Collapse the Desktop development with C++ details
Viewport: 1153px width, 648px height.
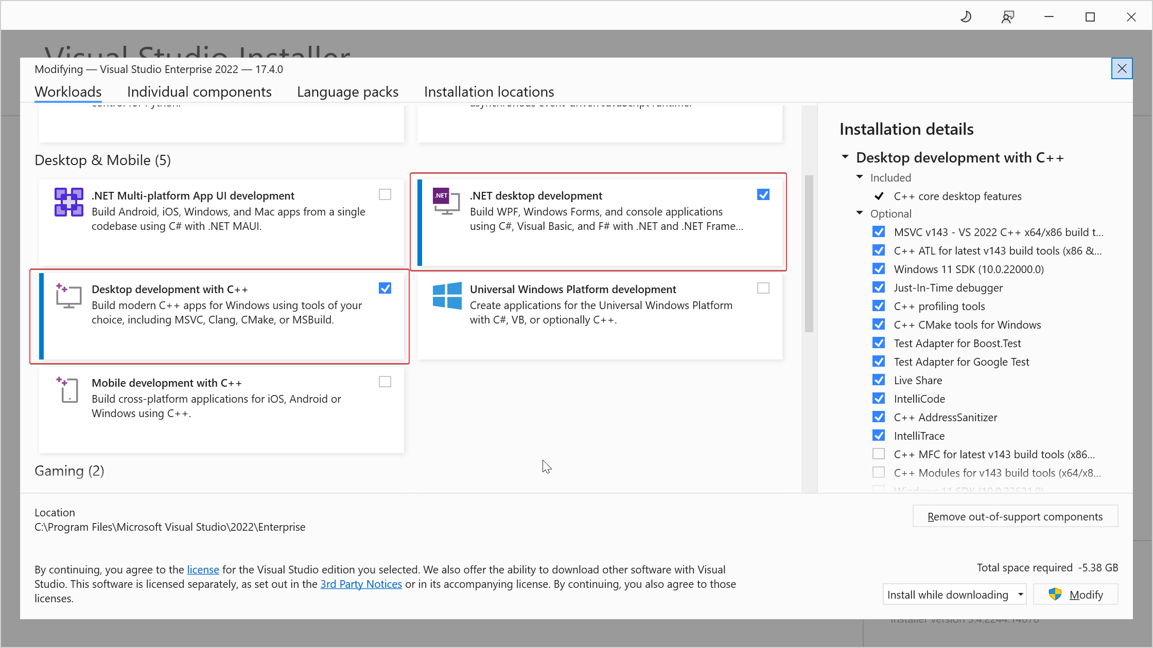[845, 157]
